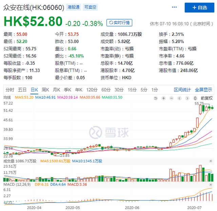Click the volume MA5:1500.61万股 label
217x211 pixels.
click(55, 161)
